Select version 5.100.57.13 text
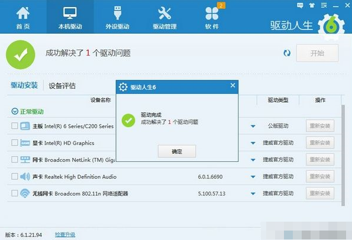The image size is (352, 240). (x=211, y=193)
